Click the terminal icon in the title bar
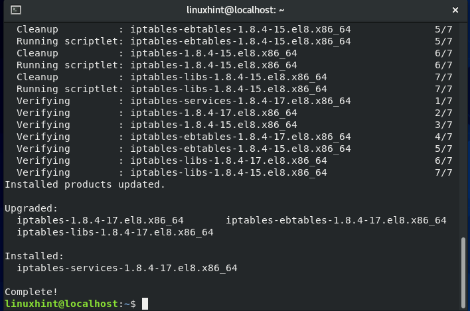 tap(15, 10)
